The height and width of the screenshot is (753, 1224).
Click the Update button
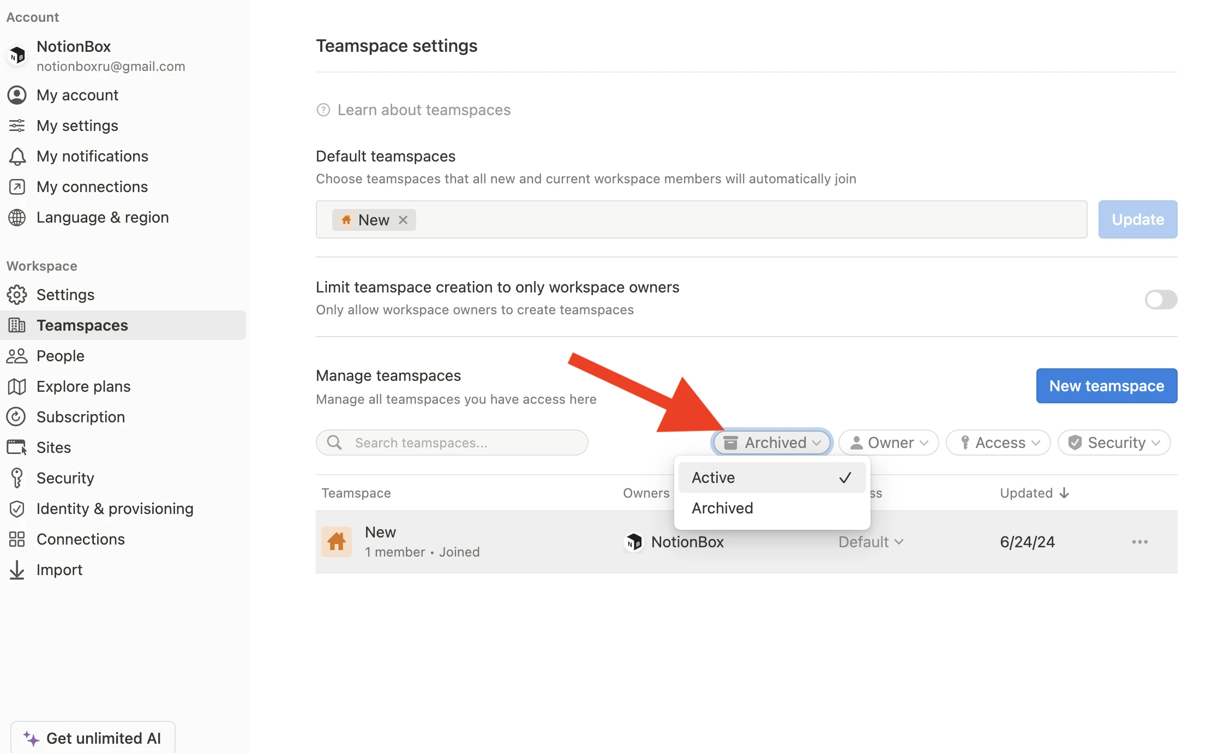[1137, 219]
